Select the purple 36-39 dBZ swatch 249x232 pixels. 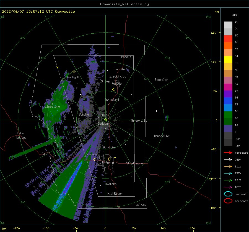click(x=228, y=94)
